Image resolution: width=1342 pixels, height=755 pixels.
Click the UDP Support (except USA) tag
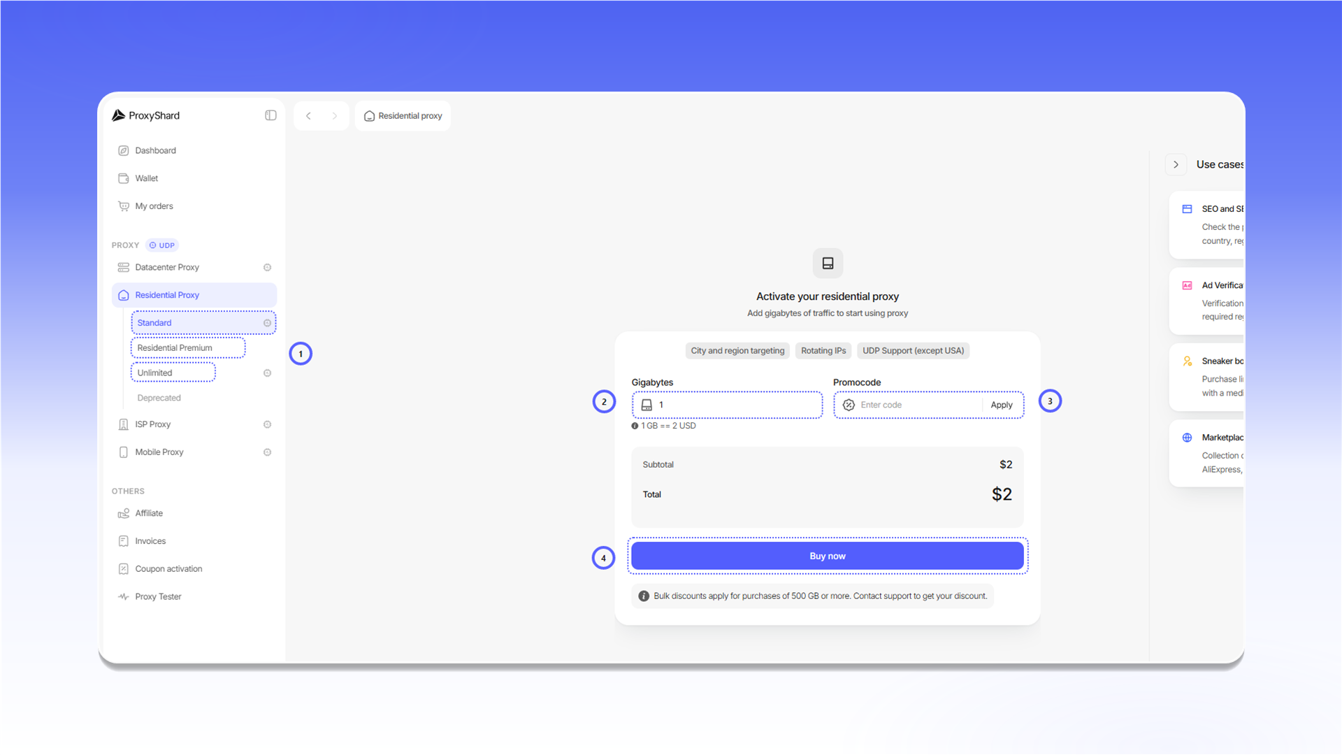[x=913, y=351]
